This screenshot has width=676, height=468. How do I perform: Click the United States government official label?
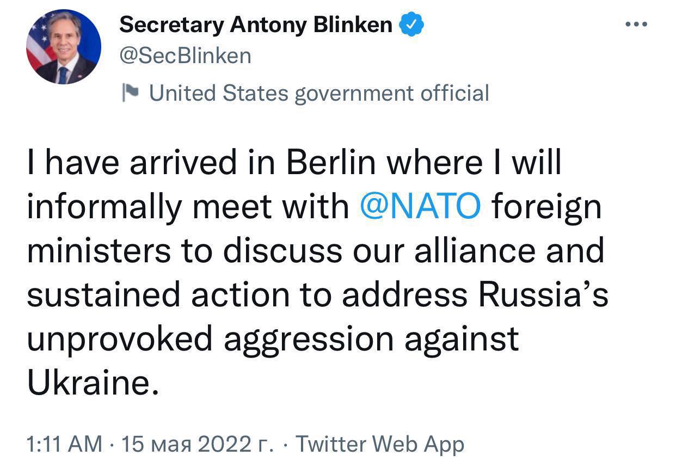(319, 93)
